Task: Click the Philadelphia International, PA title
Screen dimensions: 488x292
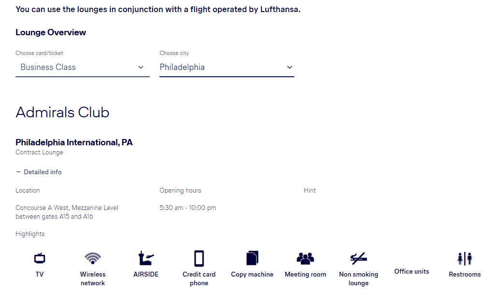Action: click(74, 142)
